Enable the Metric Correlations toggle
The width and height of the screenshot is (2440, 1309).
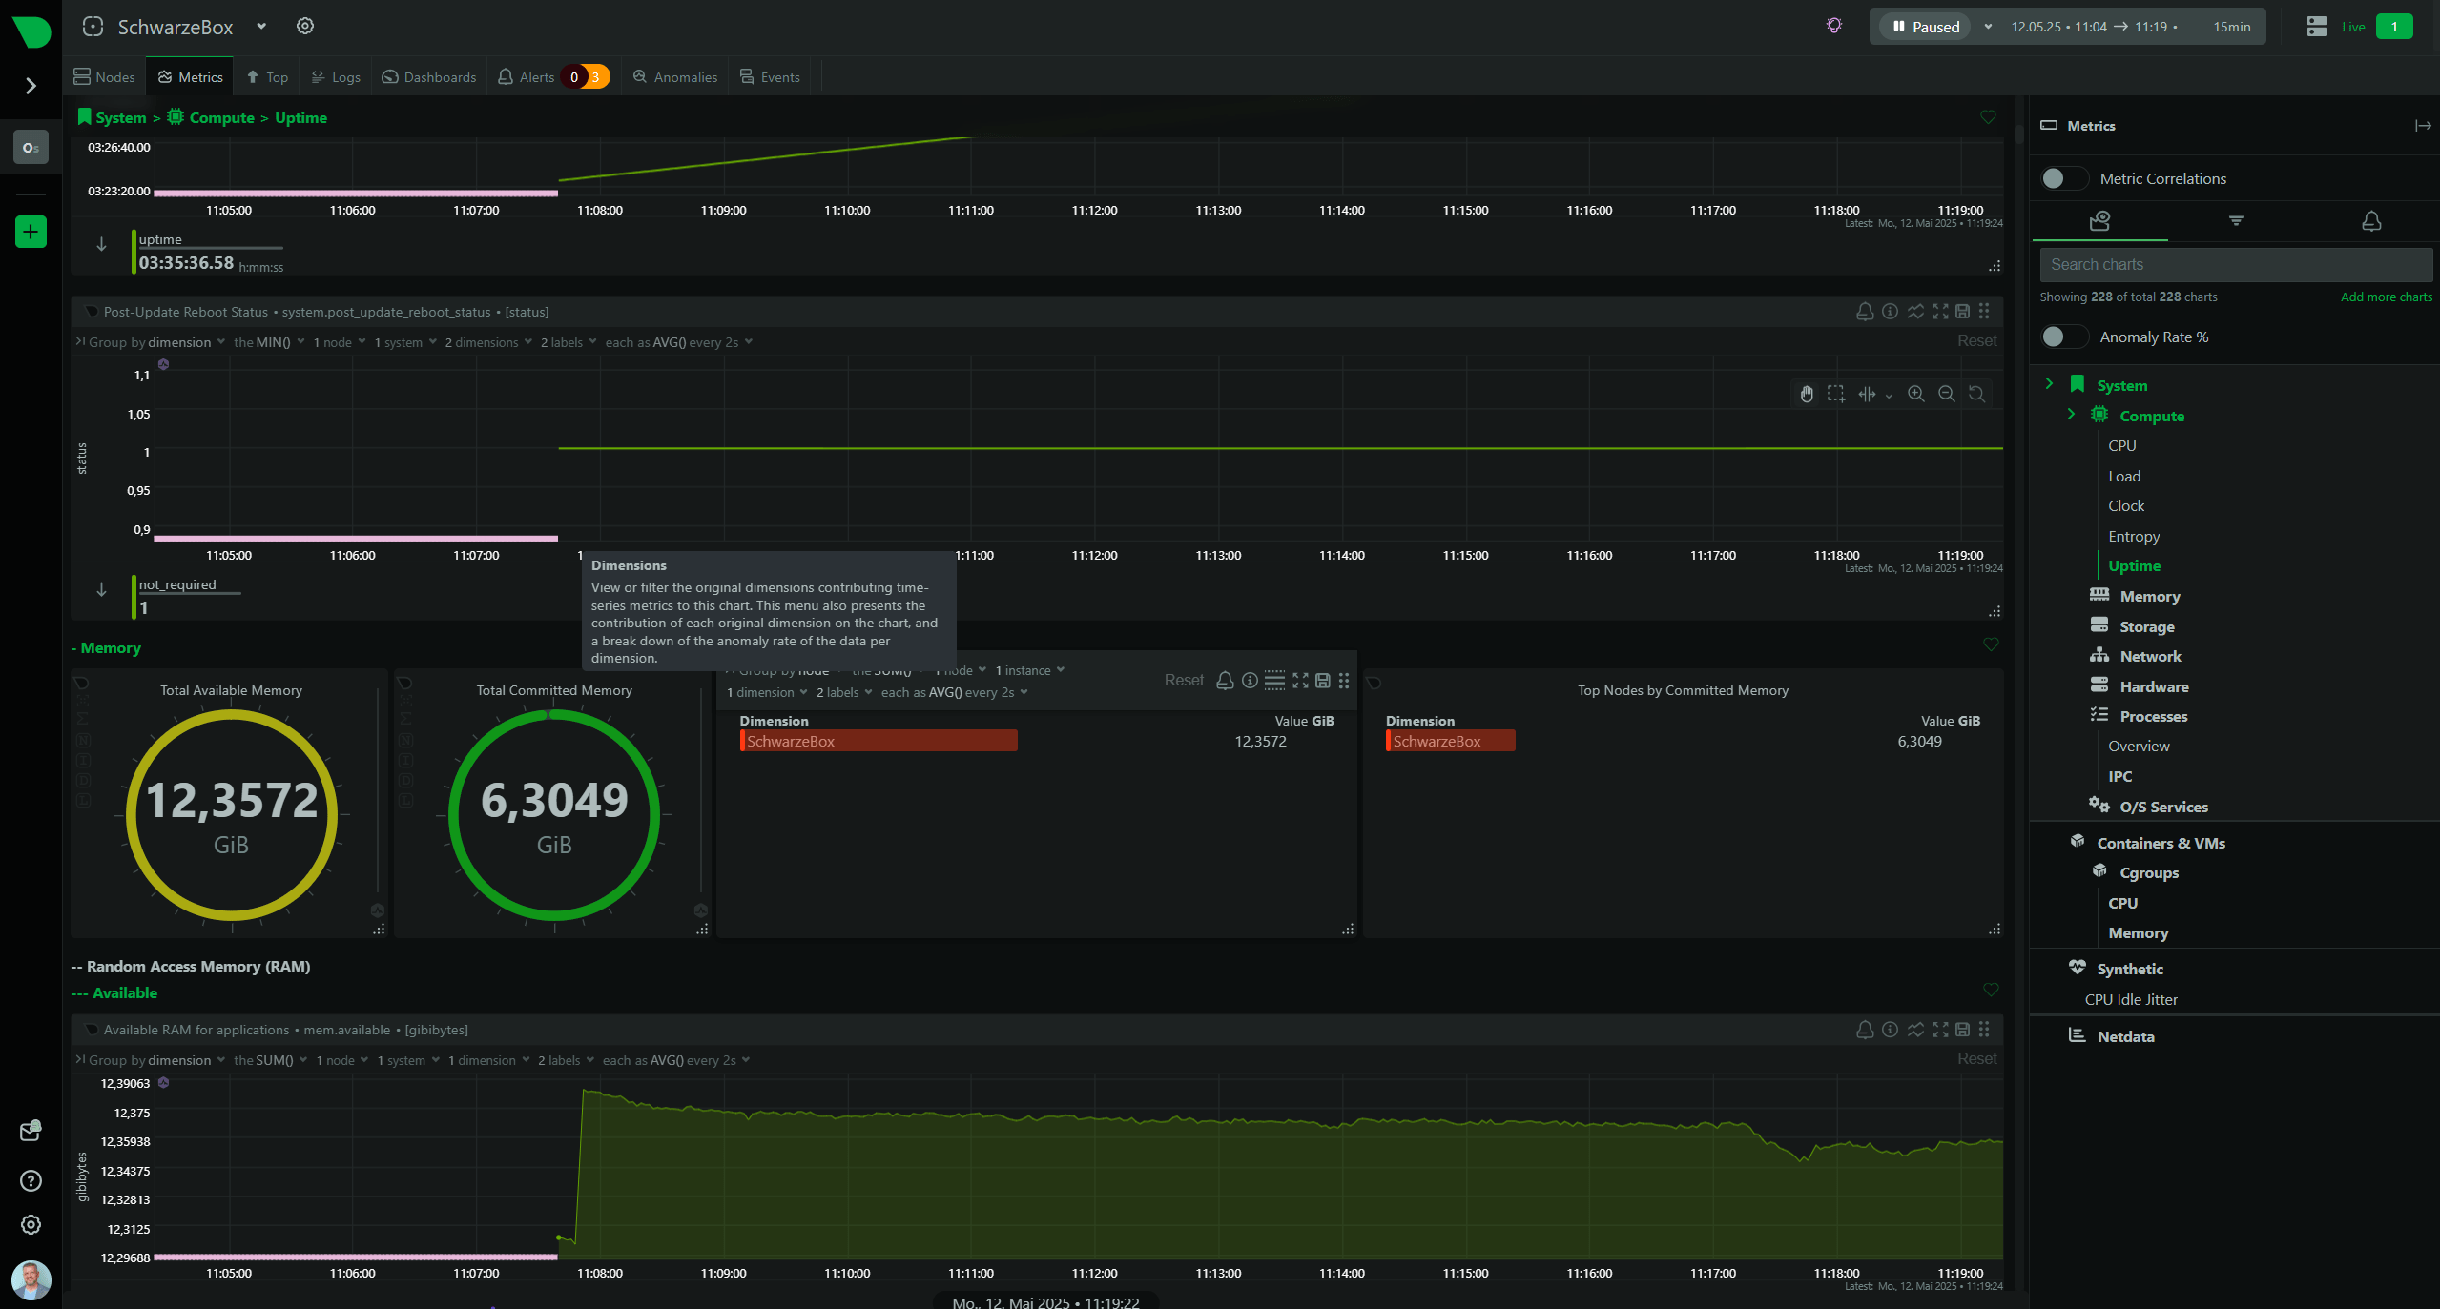2062,178
